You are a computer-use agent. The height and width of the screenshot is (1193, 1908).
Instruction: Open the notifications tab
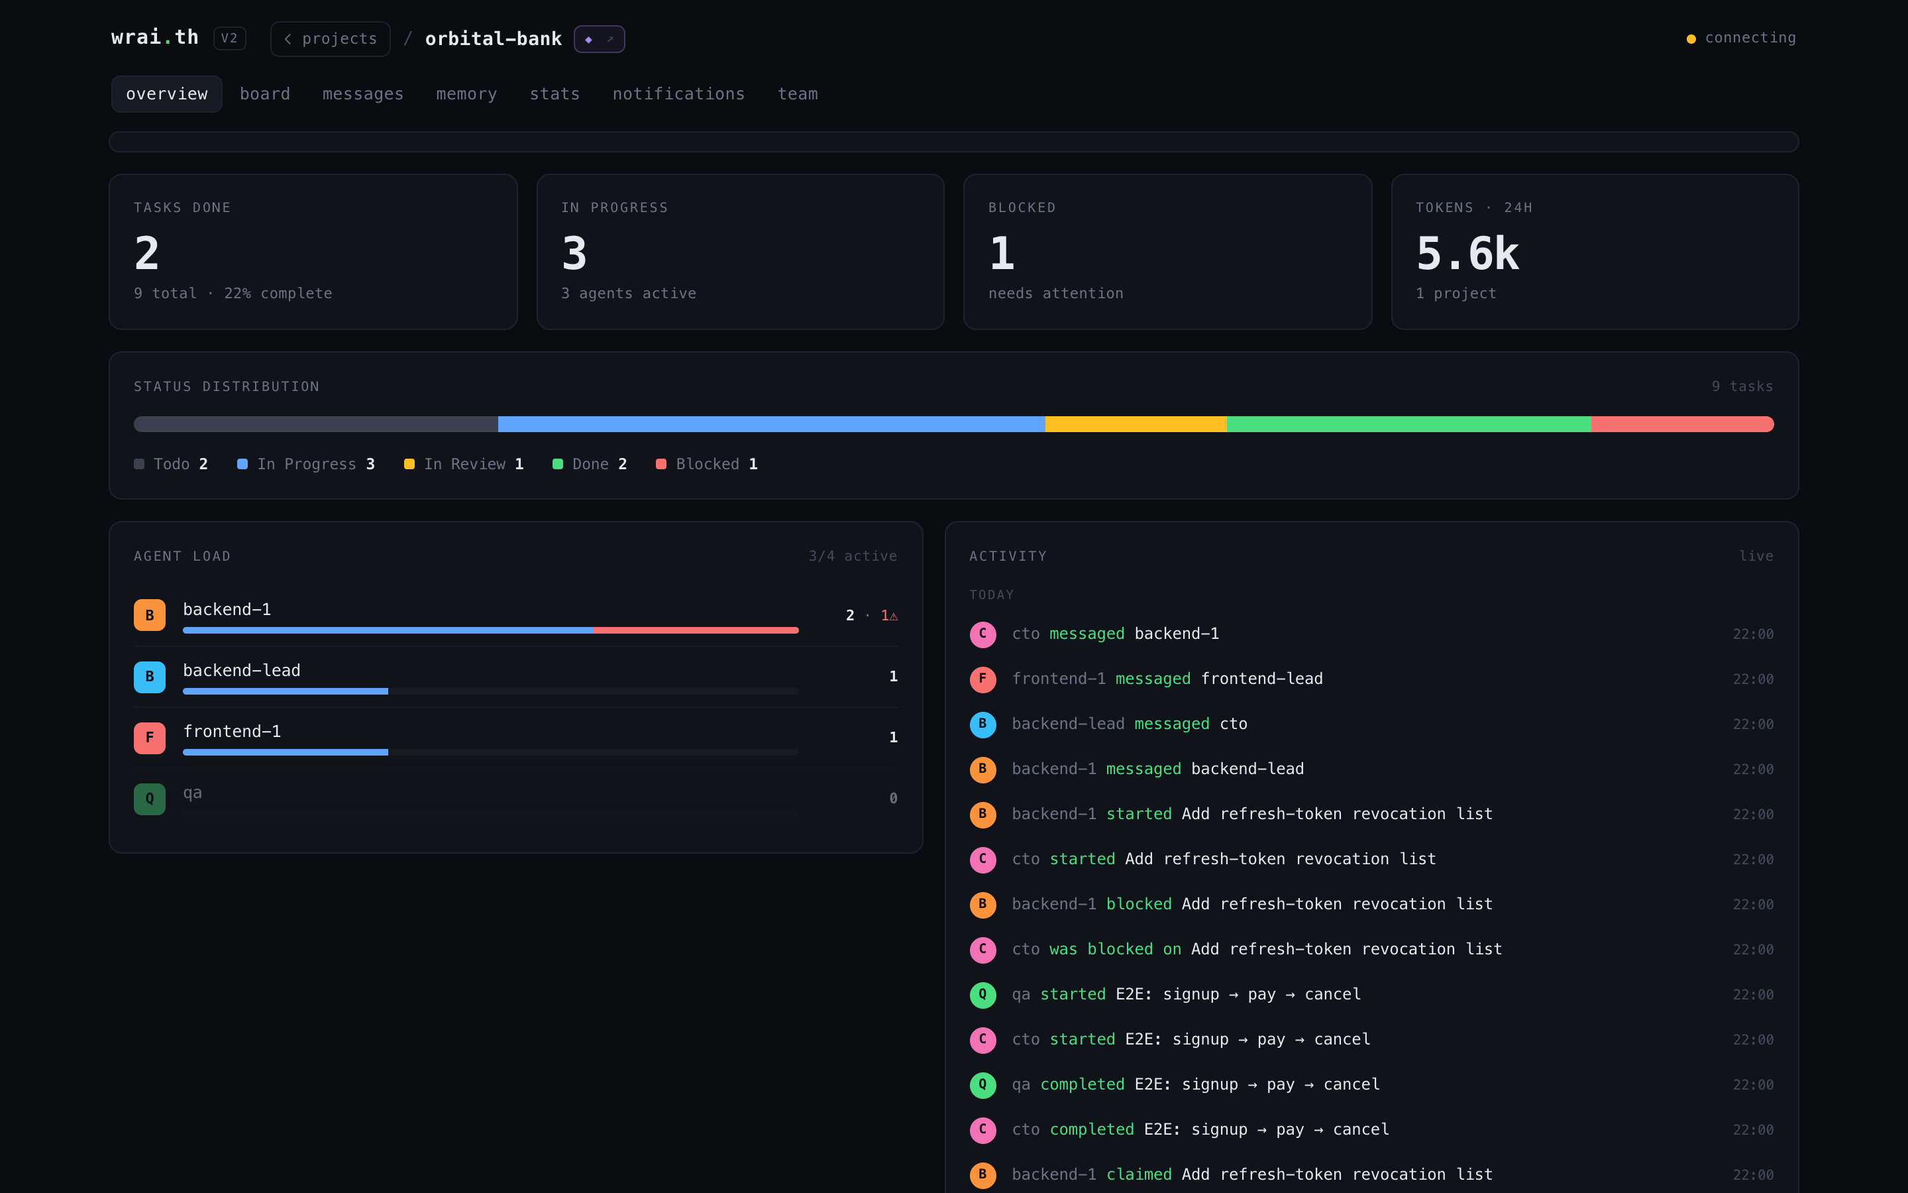679,94
